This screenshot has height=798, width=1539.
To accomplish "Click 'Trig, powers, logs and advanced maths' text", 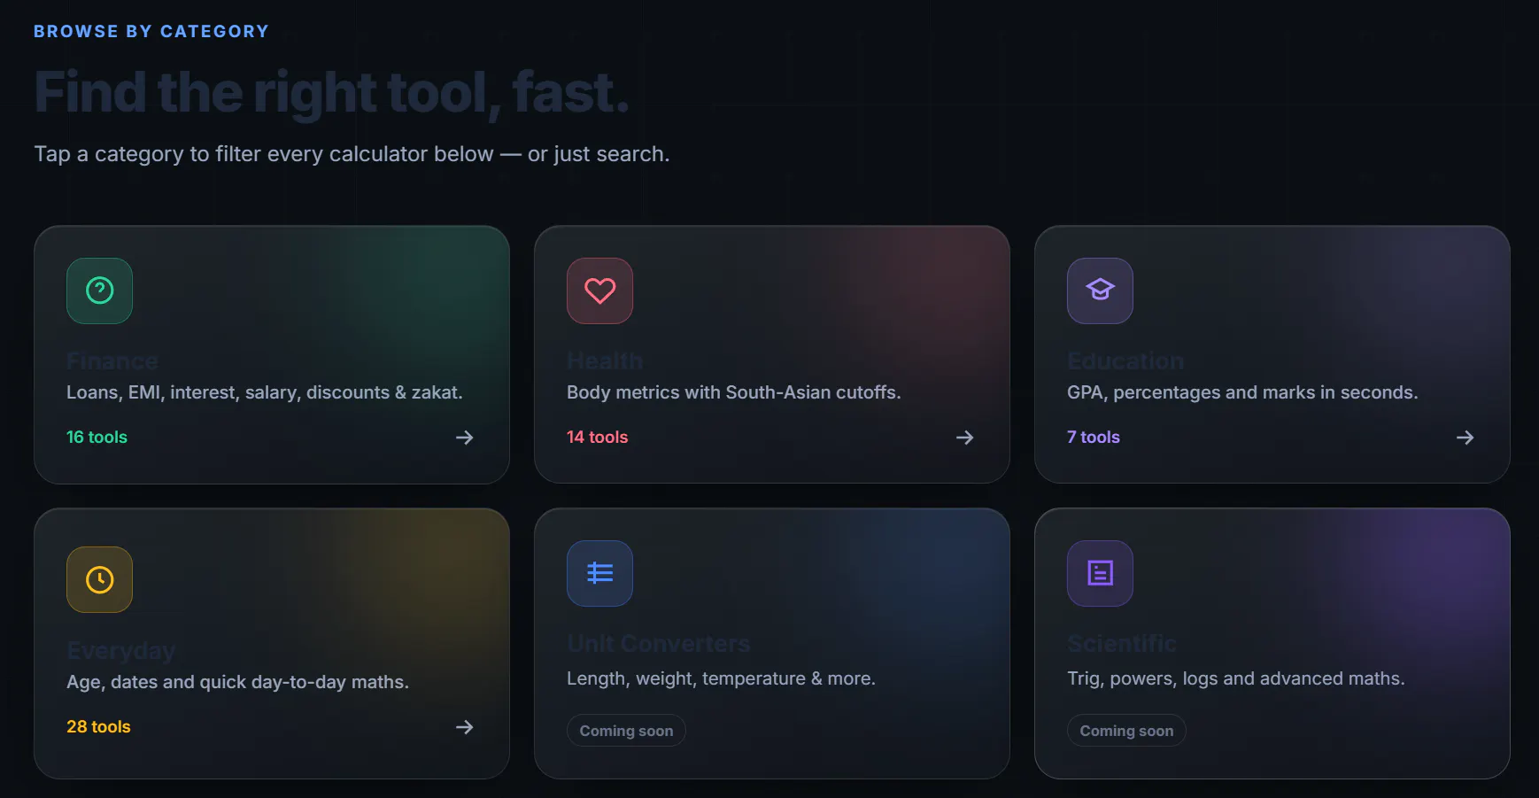I will (1236, 678).
